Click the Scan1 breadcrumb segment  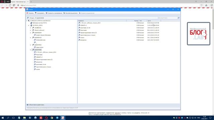coord(33,18)
